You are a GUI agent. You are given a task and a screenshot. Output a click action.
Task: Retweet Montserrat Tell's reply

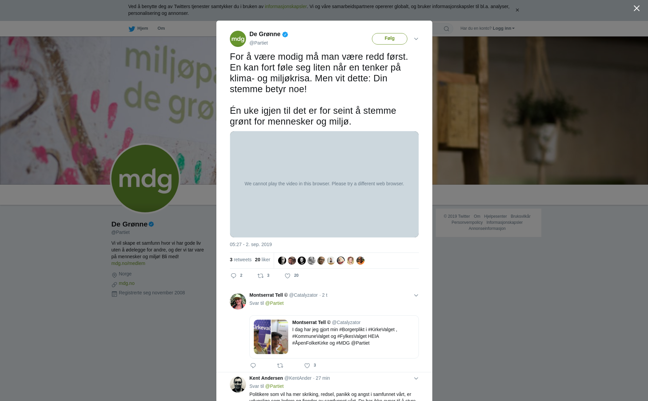(280, 366)
